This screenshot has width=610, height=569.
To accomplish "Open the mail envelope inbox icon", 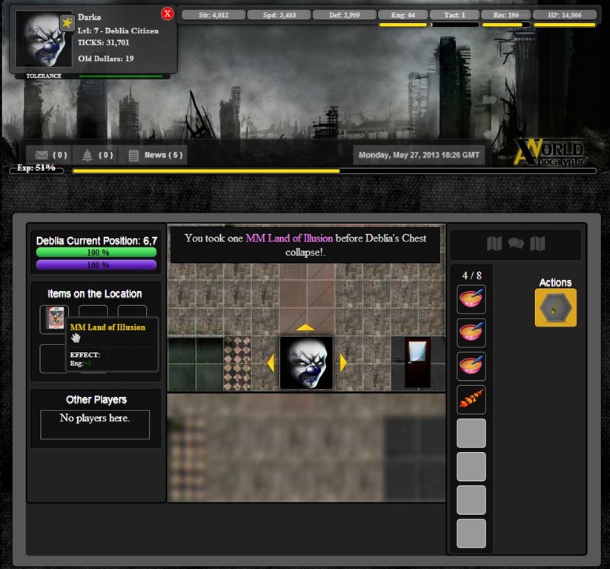I will pyautogui.click(x=42, y=155).
